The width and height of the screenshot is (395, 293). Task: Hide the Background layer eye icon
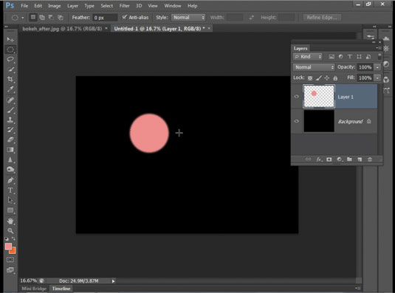(297, 121)
